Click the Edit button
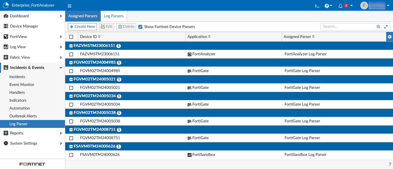 [x=107, y=26]
